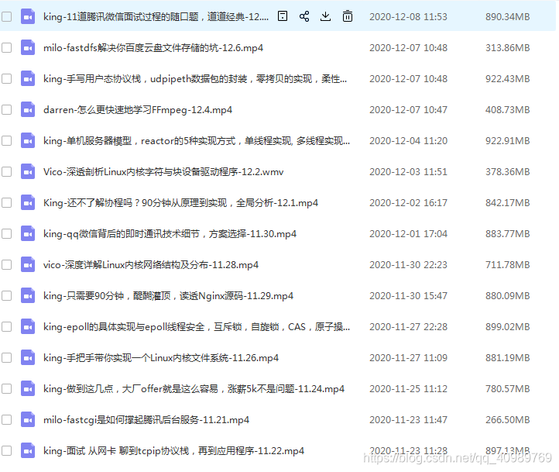Tick checkbox for king-手写用户态协议栈 file
The height and width of the screenshot is (472, 559).
6,78
